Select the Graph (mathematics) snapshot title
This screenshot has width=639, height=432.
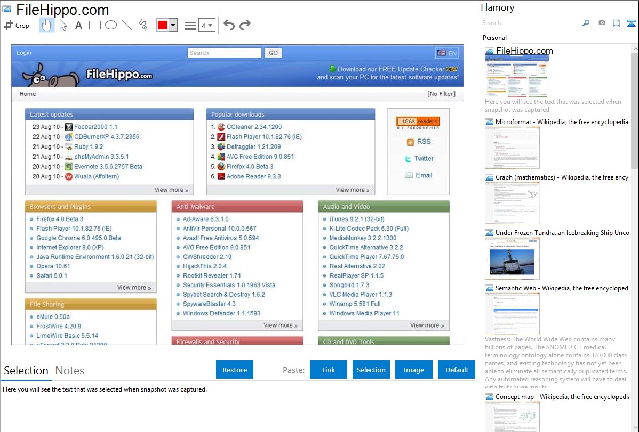(x=562, y=177)
